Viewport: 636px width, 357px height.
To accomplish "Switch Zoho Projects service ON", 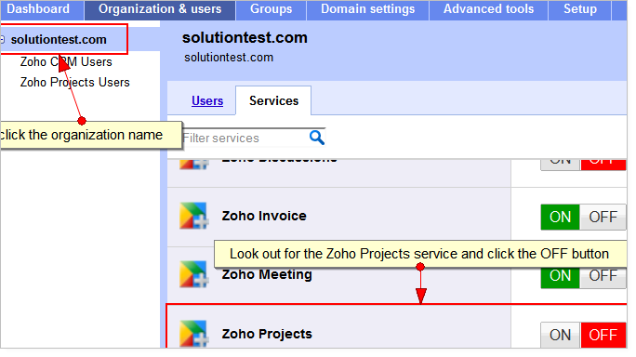I will (x=560, y=335).
